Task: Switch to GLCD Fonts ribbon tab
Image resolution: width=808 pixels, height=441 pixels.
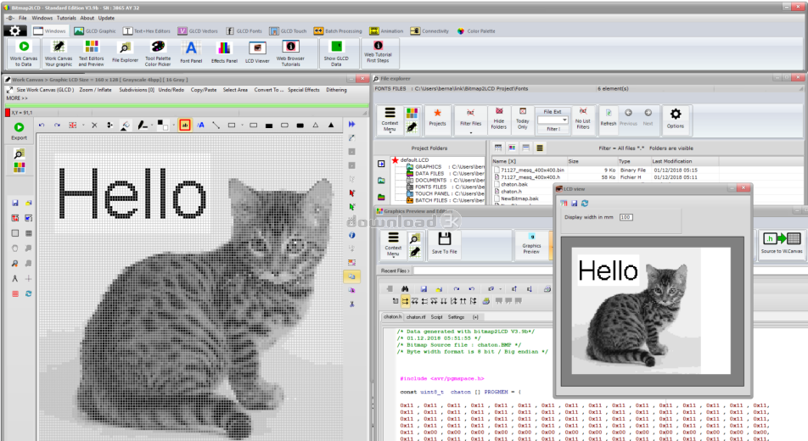Action: tap(244, 31)
